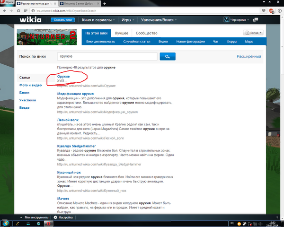
Task: Expand Увлечения/Викия menu
Action: point(159,20)
